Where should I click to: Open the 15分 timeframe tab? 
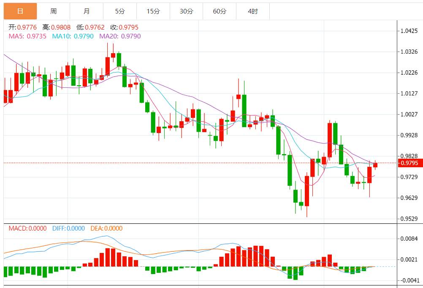click(x=153, y=11)
